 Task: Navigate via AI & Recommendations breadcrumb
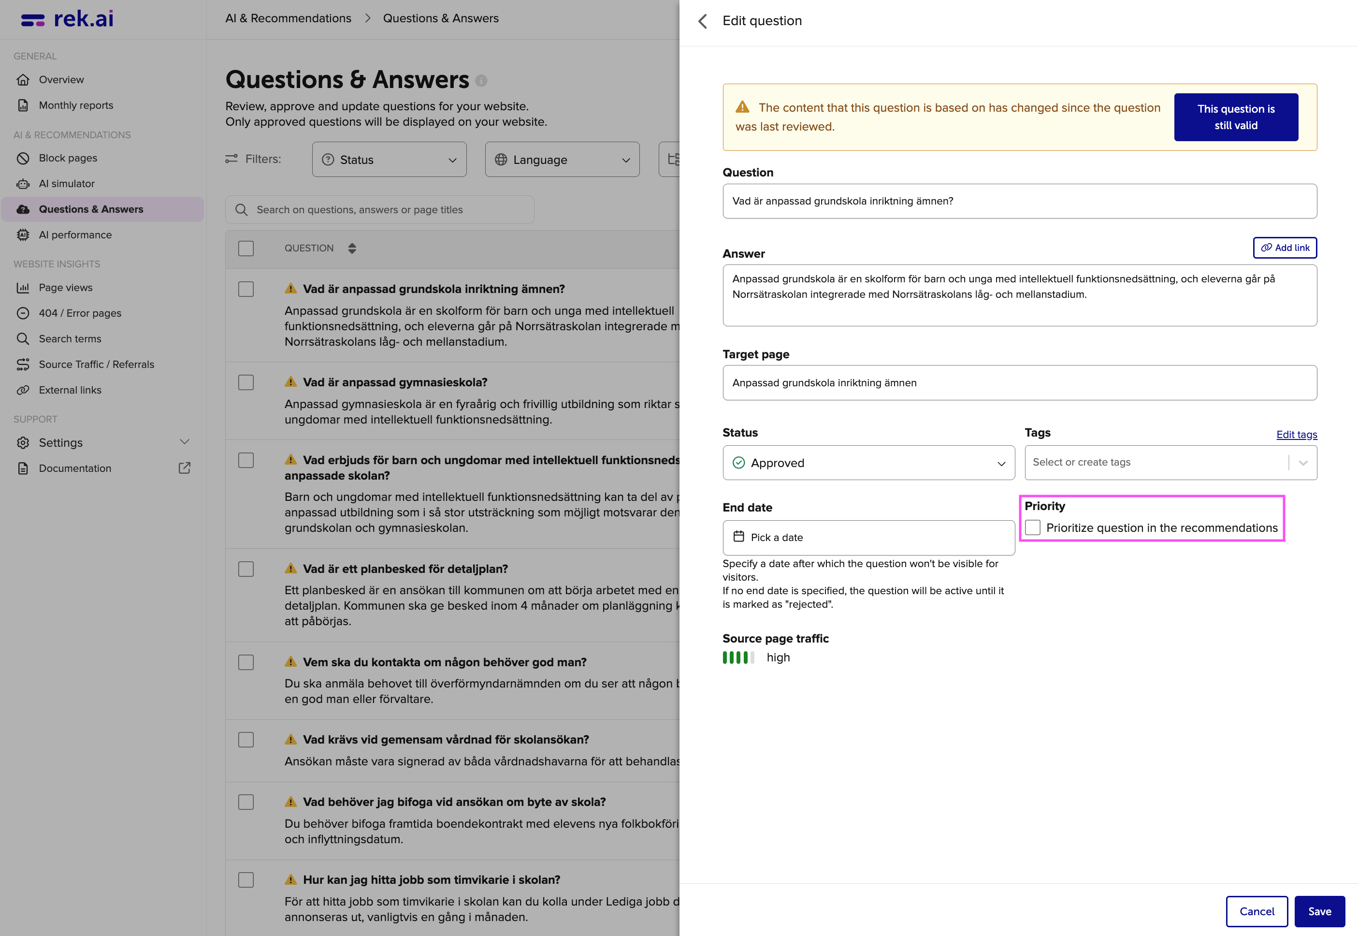[288, 18]
